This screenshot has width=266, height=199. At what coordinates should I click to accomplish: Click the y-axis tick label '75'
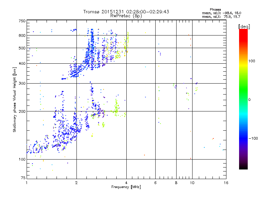(23, 178)
